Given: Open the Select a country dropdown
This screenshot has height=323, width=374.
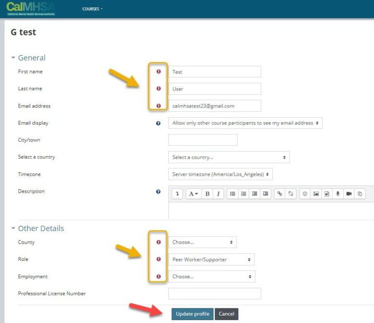Looking at the screenshot, I should [x=229, y=157].
